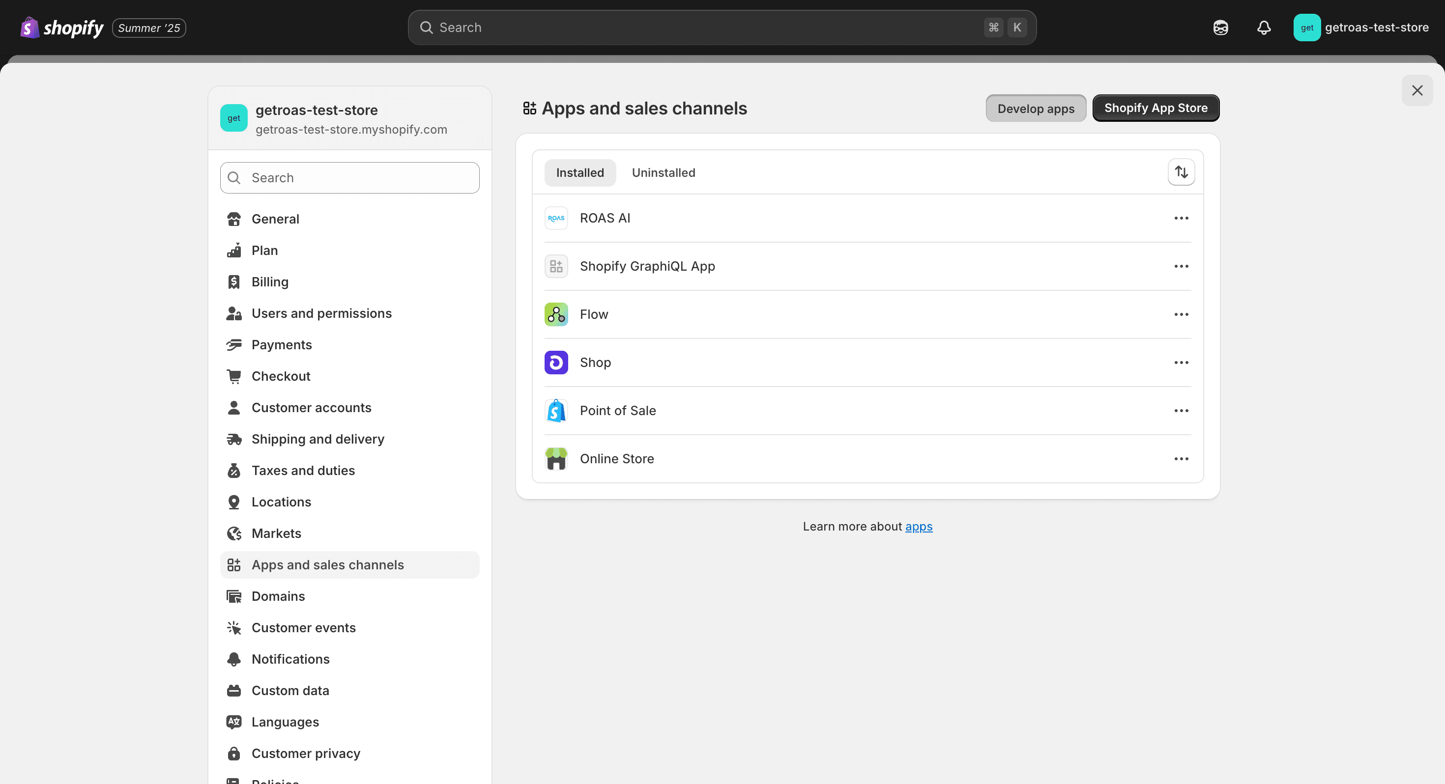Click the ROAS AI app icon
Screen dimensions: 1445x784
pos(556,218)
